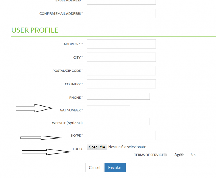The width and height of the screenshot is (216, 178).
Task: Focus the Website (optional) field
Action: [x=118, y=122]
